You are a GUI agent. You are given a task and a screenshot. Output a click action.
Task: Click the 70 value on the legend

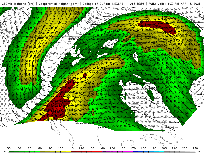click(30, 148)
